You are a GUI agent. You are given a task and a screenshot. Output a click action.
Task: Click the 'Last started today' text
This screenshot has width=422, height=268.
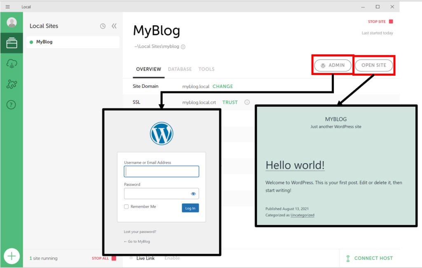377,33
